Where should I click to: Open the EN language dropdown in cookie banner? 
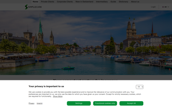click(x=140, y=87)
